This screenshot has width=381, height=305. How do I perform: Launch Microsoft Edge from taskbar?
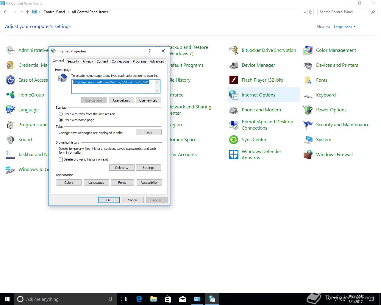tap(139, 299)
